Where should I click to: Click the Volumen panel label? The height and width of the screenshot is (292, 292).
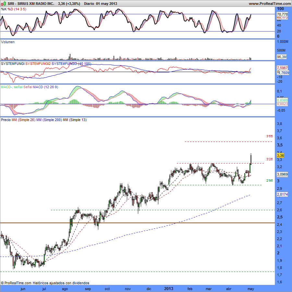[x=8, y=42]
